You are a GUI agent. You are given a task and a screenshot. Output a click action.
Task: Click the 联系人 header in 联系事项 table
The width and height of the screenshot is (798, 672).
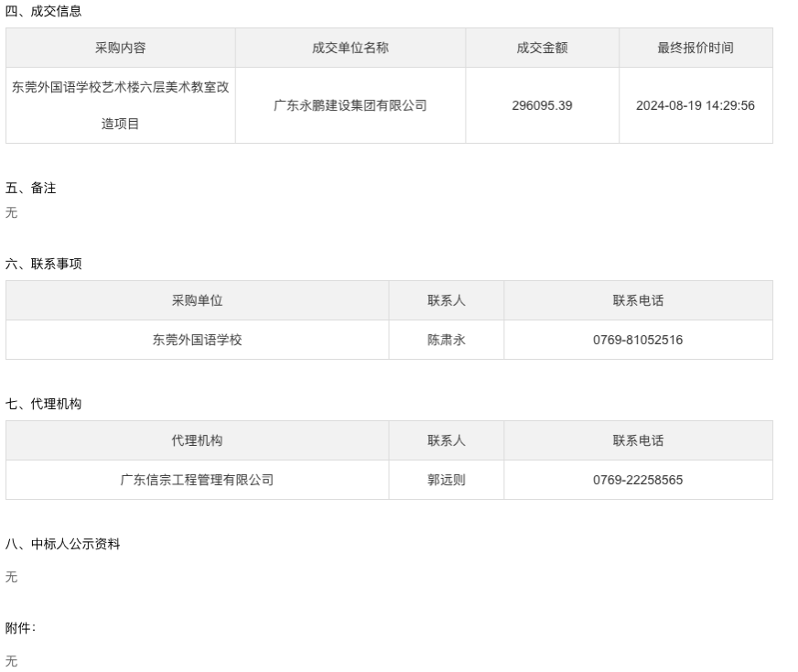pos(447,300)
